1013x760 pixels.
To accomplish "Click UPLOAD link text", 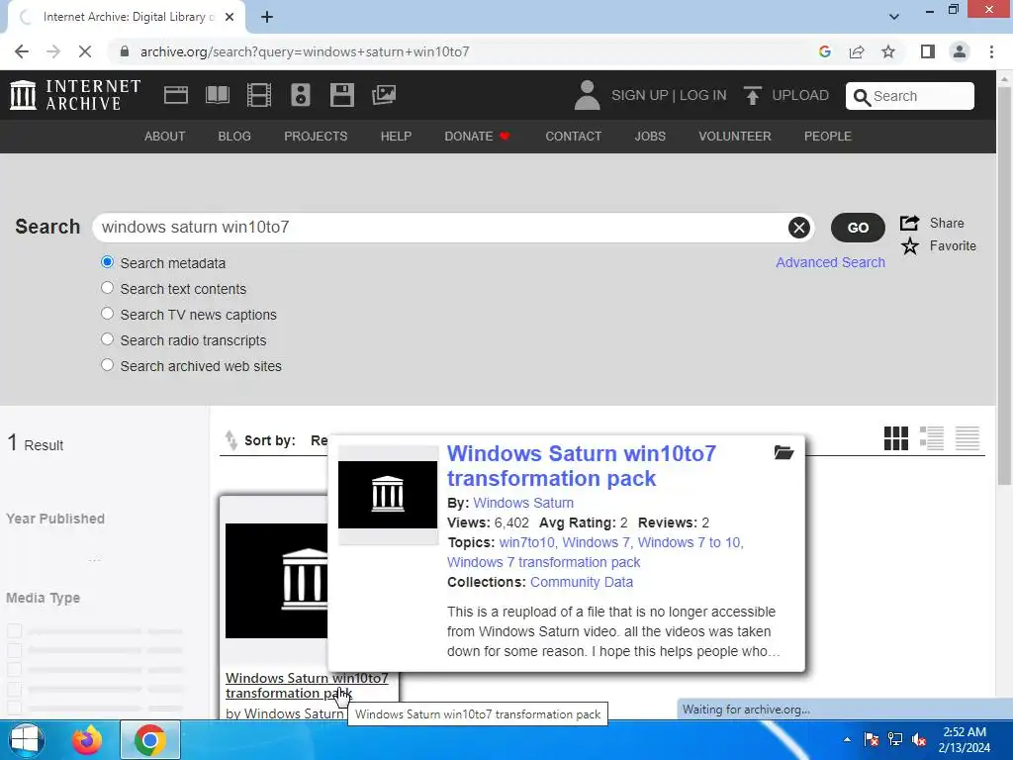I will coord(799,95).
